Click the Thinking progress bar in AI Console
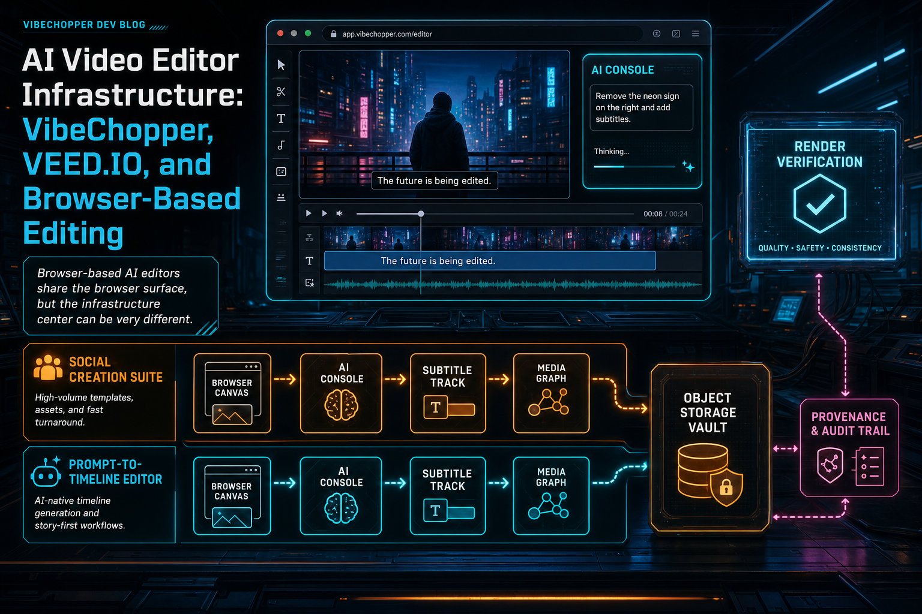Viewport: 922px width, 614px height. coord(634,166)
